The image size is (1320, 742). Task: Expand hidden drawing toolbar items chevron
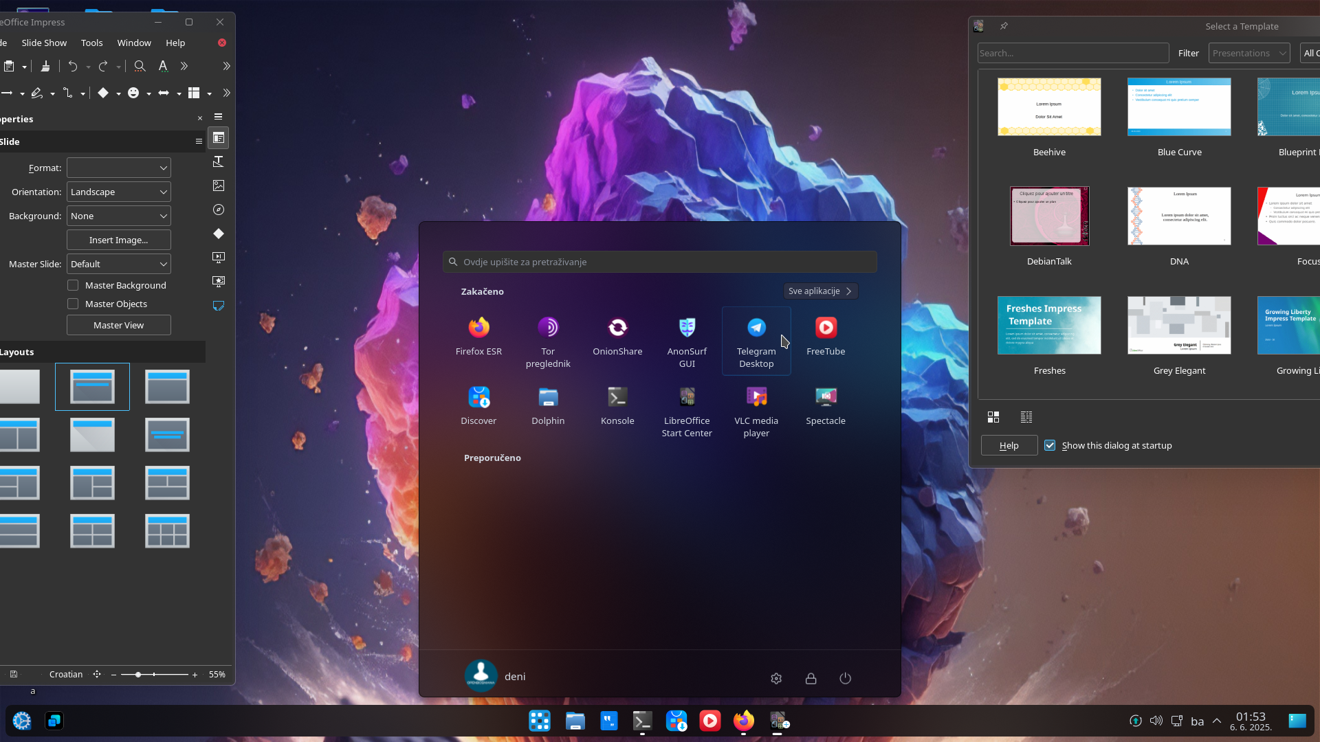pos(226,93)
